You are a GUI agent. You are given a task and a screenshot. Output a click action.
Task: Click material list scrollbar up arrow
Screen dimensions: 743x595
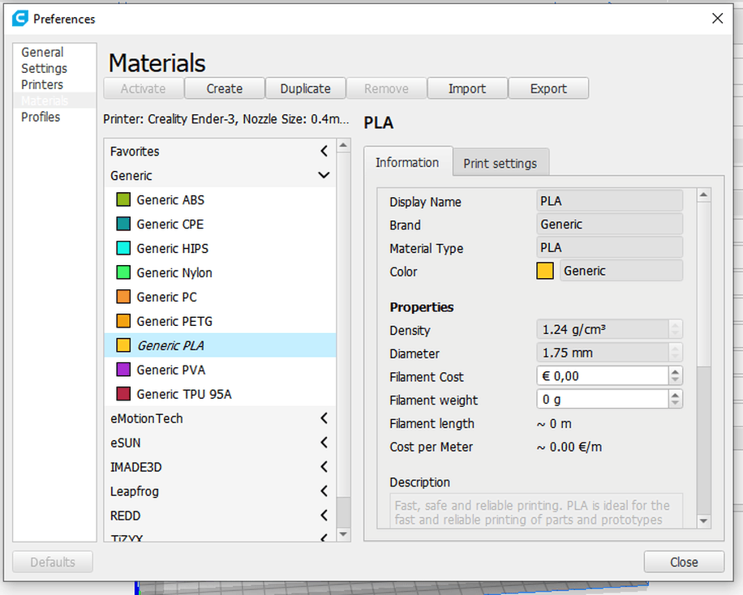point(344,145)
